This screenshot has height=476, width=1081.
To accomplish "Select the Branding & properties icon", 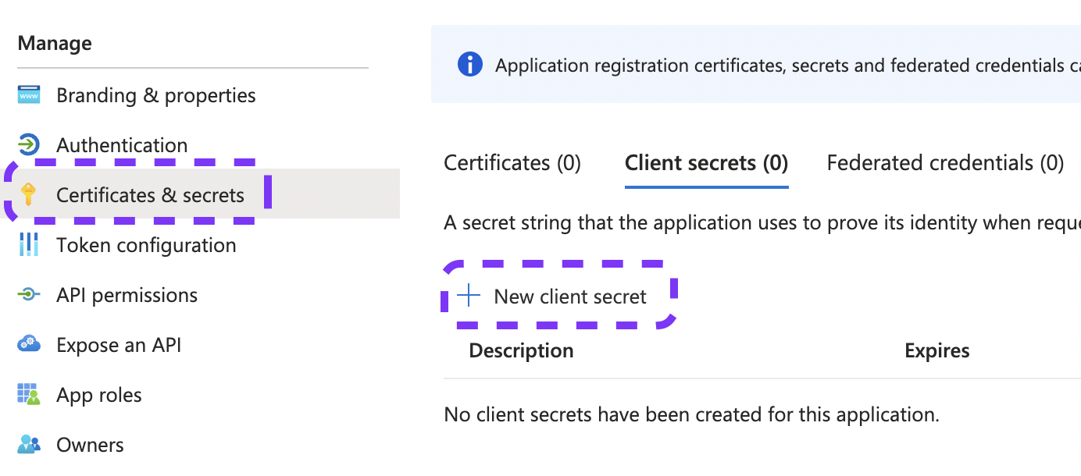I will tap(28, 94).
